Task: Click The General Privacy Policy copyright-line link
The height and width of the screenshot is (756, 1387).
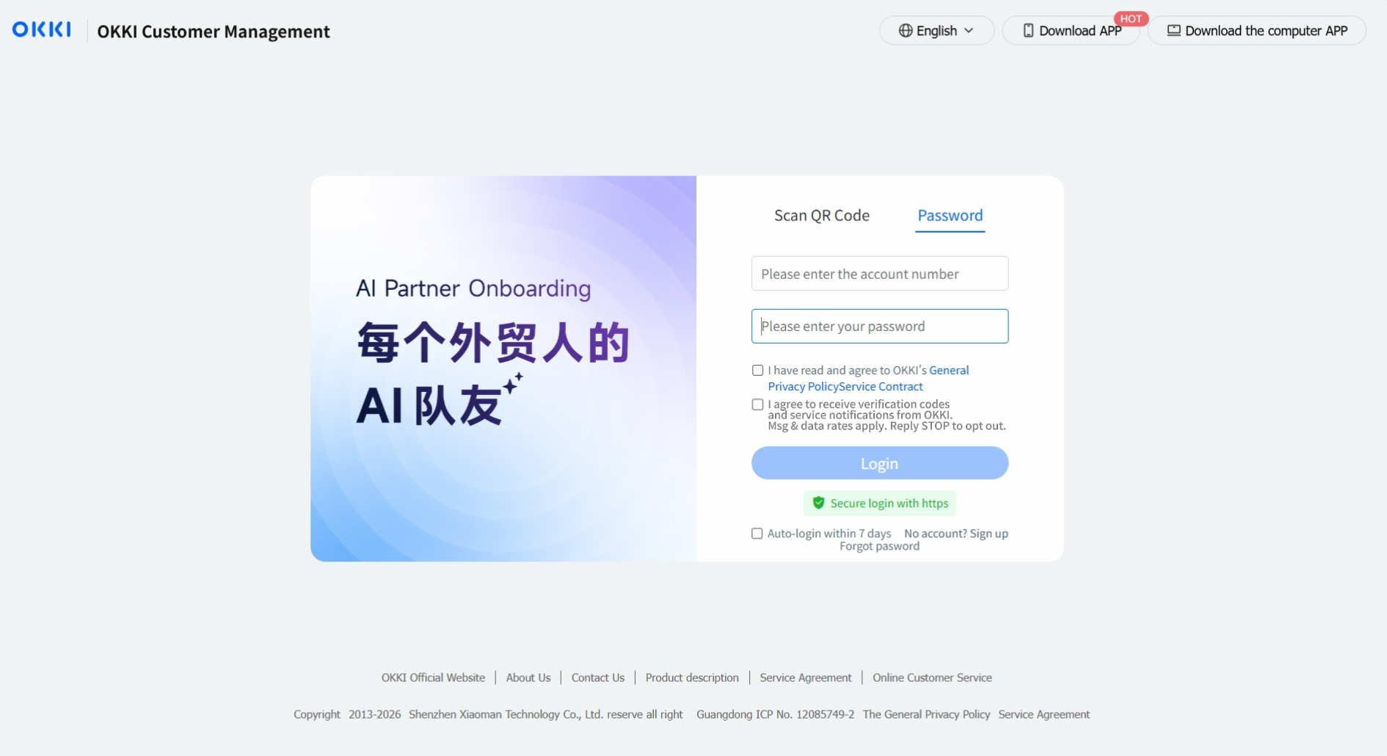Action: click(926, 714)
